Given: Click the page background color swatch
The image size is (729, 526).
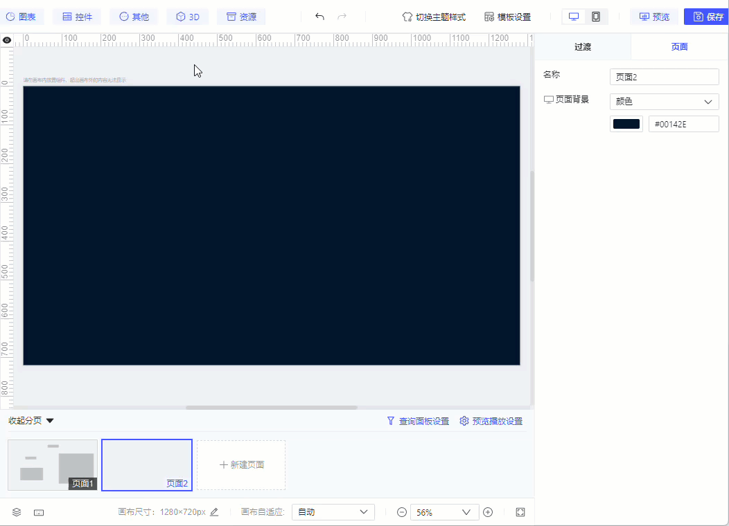Looking at the screenshot, I should click(626, 123).
